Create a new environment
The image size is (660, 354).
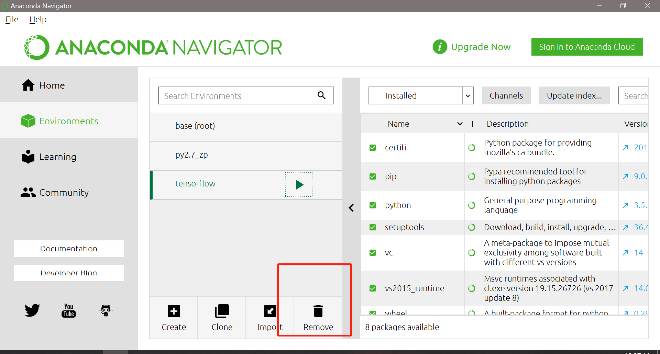[x=174, y=318]
